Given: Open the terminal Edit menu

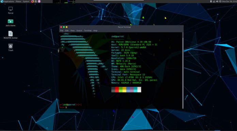Looking at the screenshot, I should (x=67, y=31).
